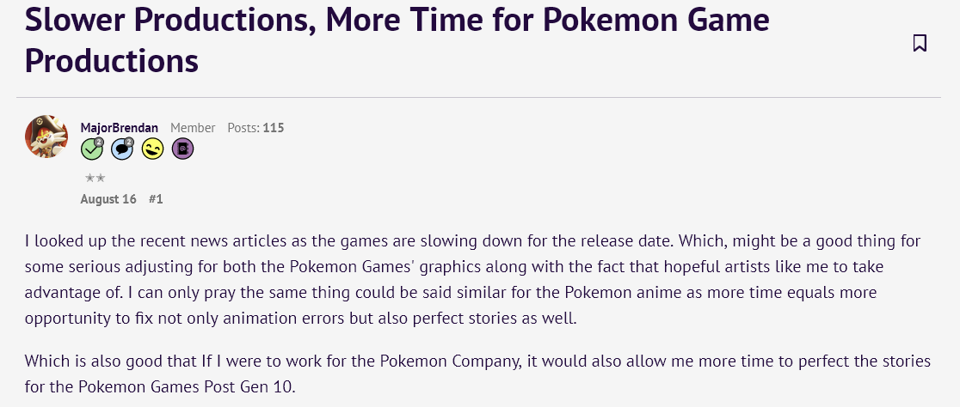The height and width of the screenshot is (407, 960).
Task: Click the first gray rank star
Action: pos(89,178)
